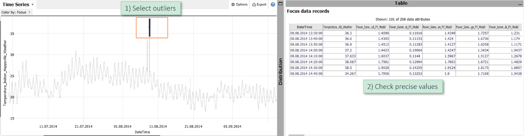This screenshot has width=524, height=136.
Task: Open the Options gear menu
Action: coord(239,4)
